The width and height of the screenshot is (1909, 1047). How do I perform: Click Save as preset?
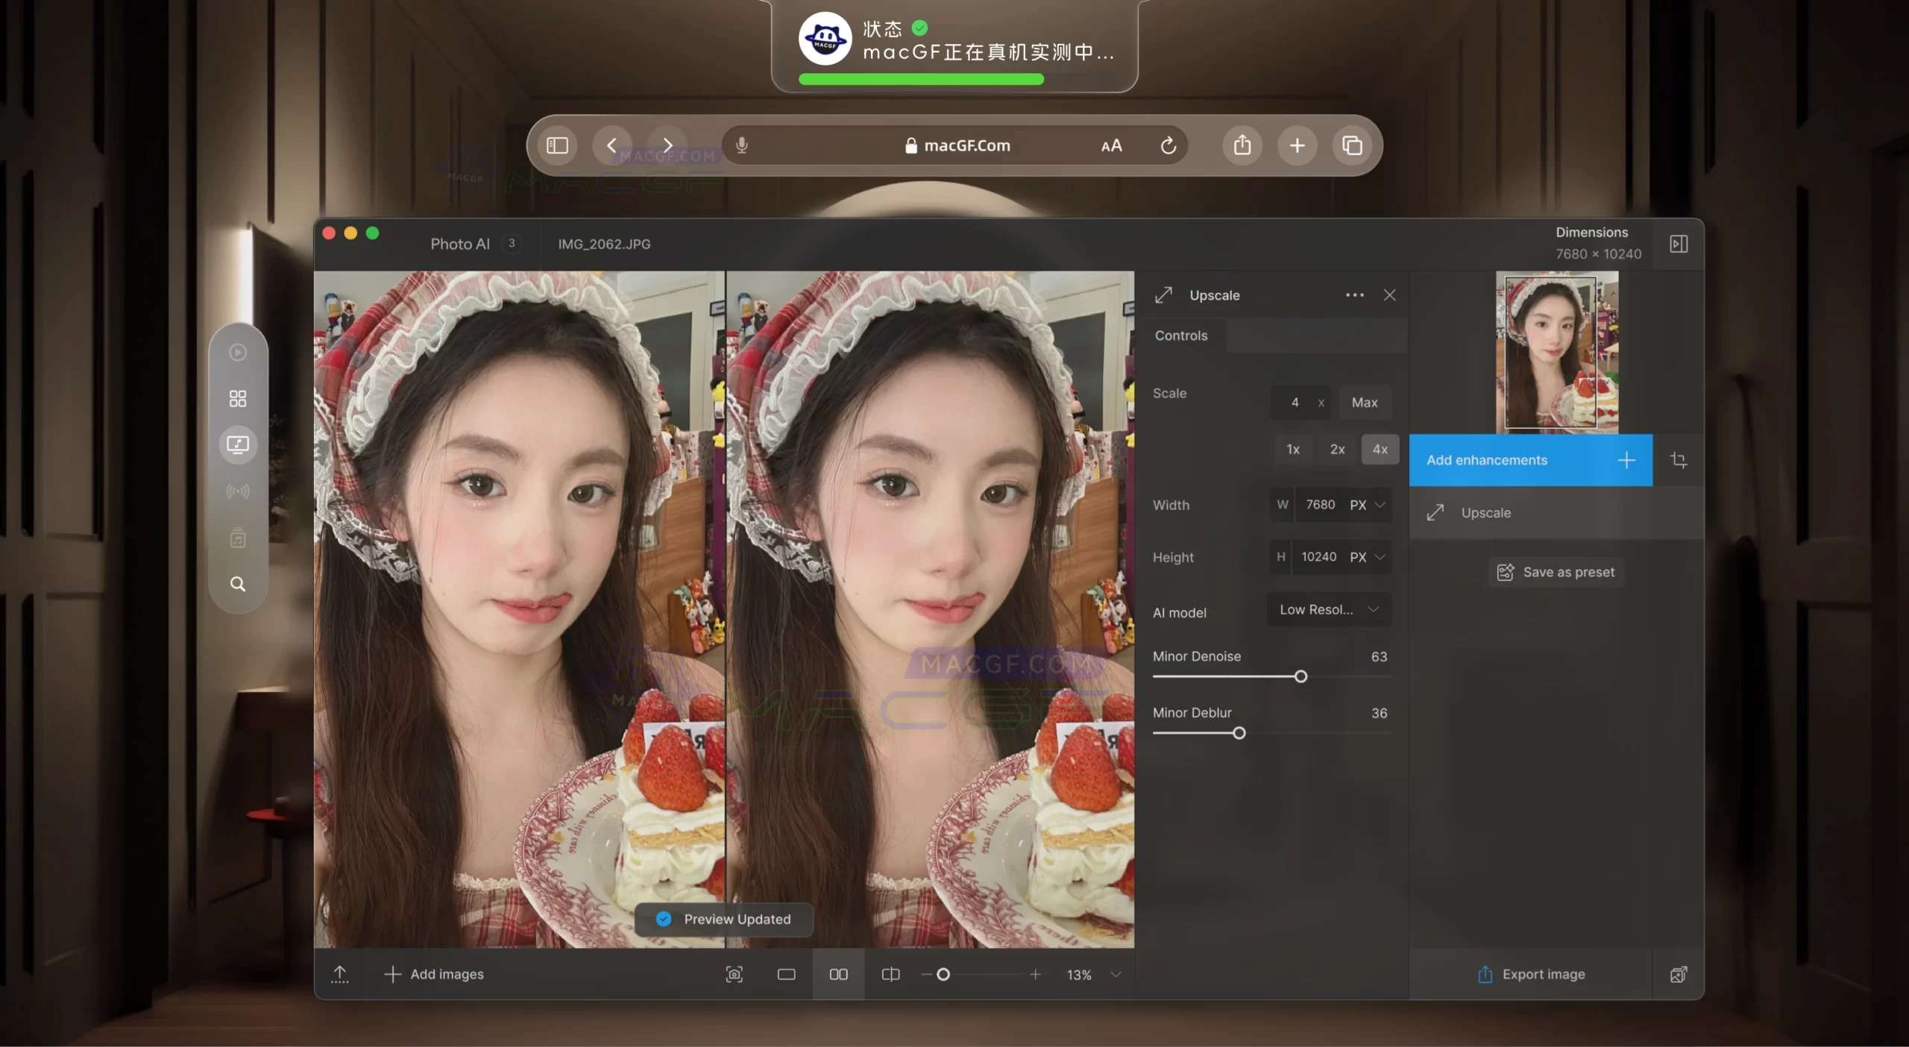[x=1556, y=572]
